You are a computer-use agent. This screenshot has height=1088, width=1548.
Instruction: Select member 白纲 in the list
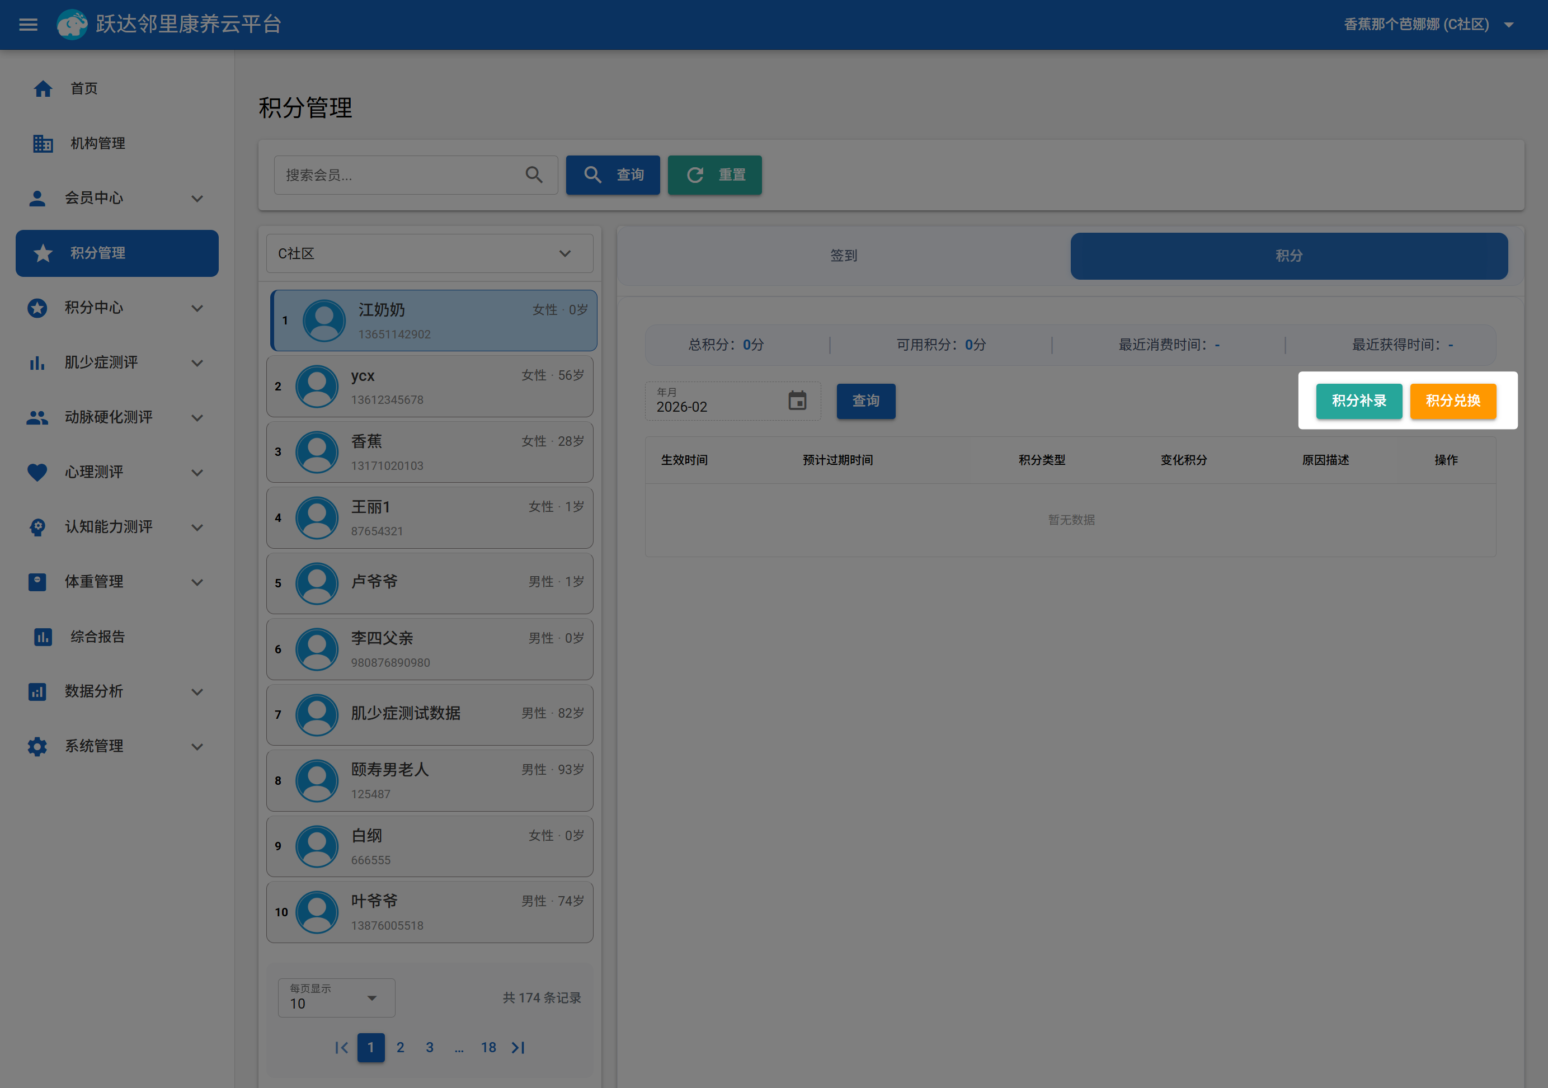coord(430,847)
